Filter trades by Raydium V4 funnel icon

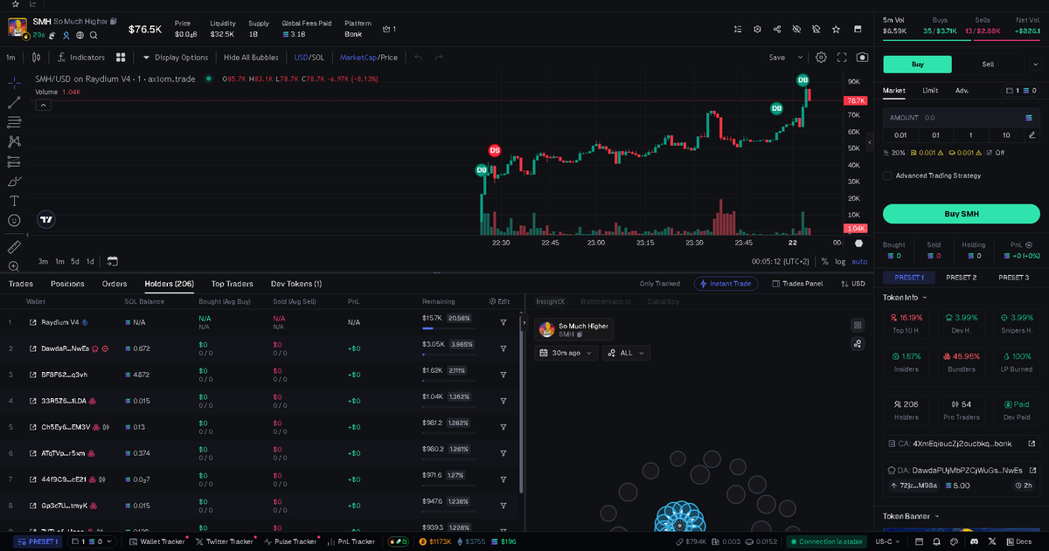[504, 322]
